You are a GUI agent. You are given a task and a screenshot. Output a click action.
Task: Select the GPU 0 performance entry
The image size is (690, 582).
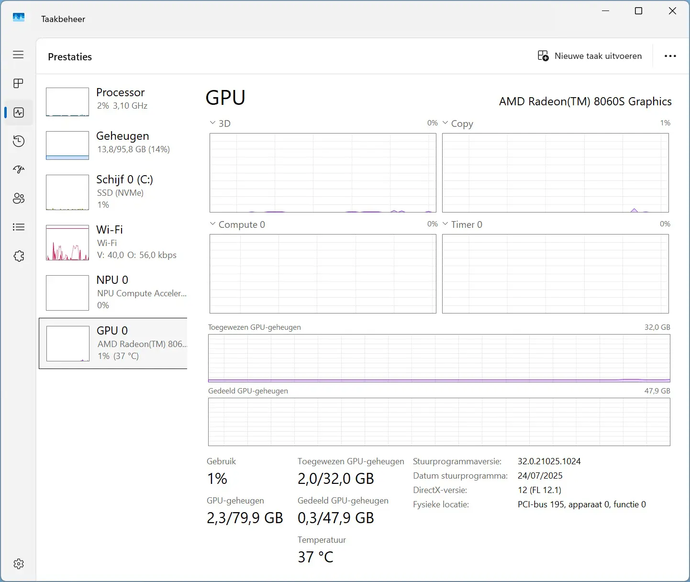[x=113, y=343]
